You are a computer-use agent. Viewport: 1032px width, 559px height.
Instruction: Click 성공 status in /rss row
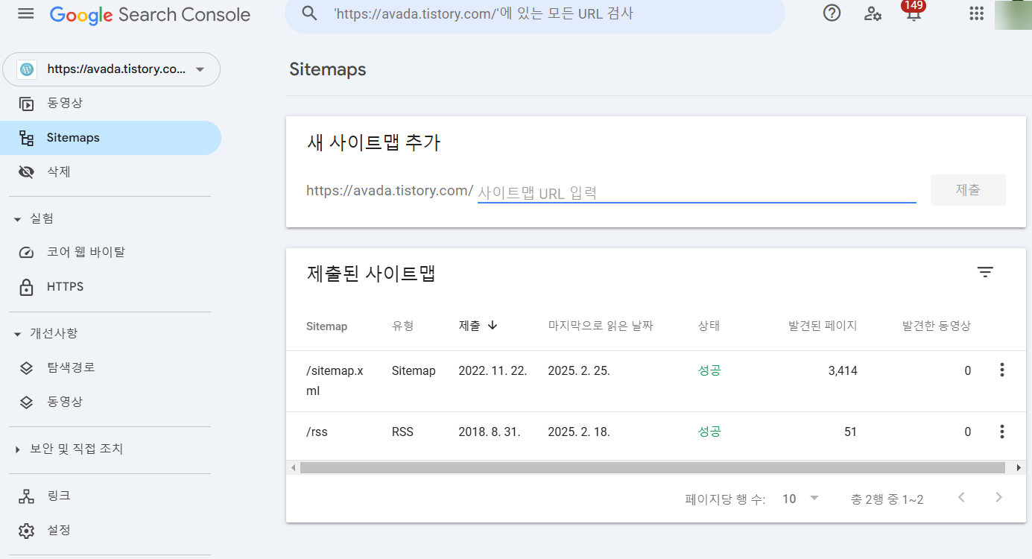(709, 432)
